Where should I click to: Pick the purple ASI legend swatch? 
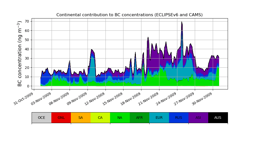[x=198, y=118]
